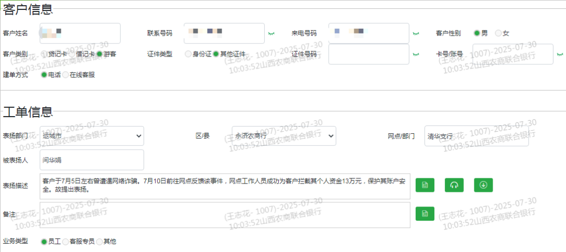The height and width of the screenshot is (252, 566).
Task: Select 在线客服 for 建单方式
Action: [66, 75]
